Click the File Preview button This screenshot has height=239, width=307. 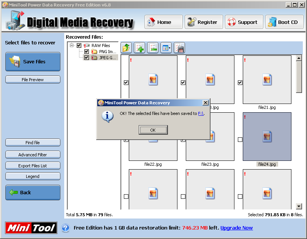(33, 80)
